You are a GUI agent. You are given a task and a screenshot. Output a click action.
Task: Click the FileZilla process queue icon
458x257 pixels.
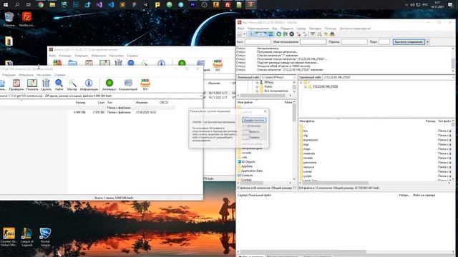[x=285, y=34]
